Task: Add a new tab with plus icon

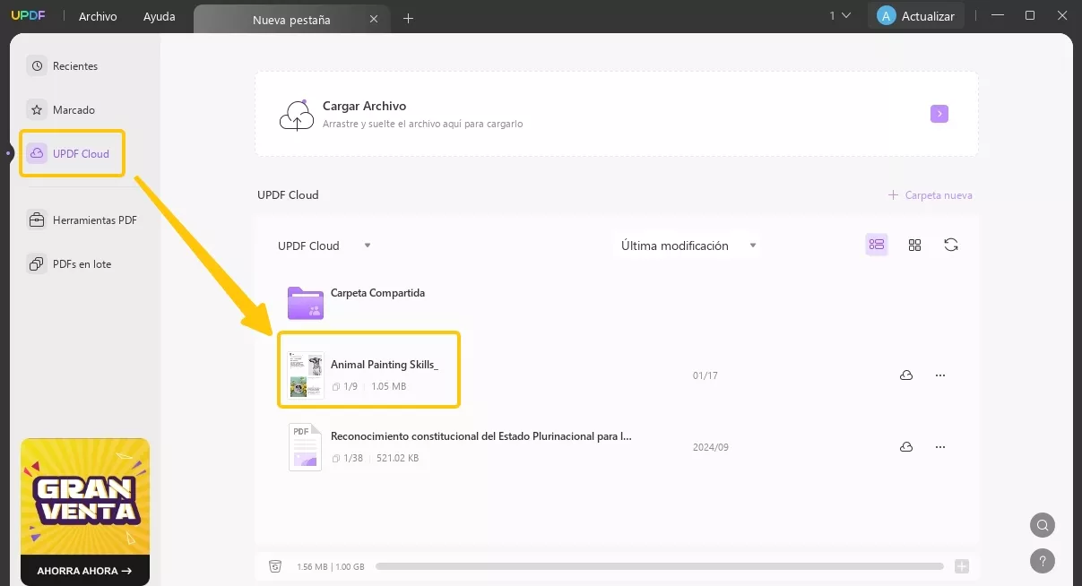Action: pyautogui.click(x=408, y=18)
